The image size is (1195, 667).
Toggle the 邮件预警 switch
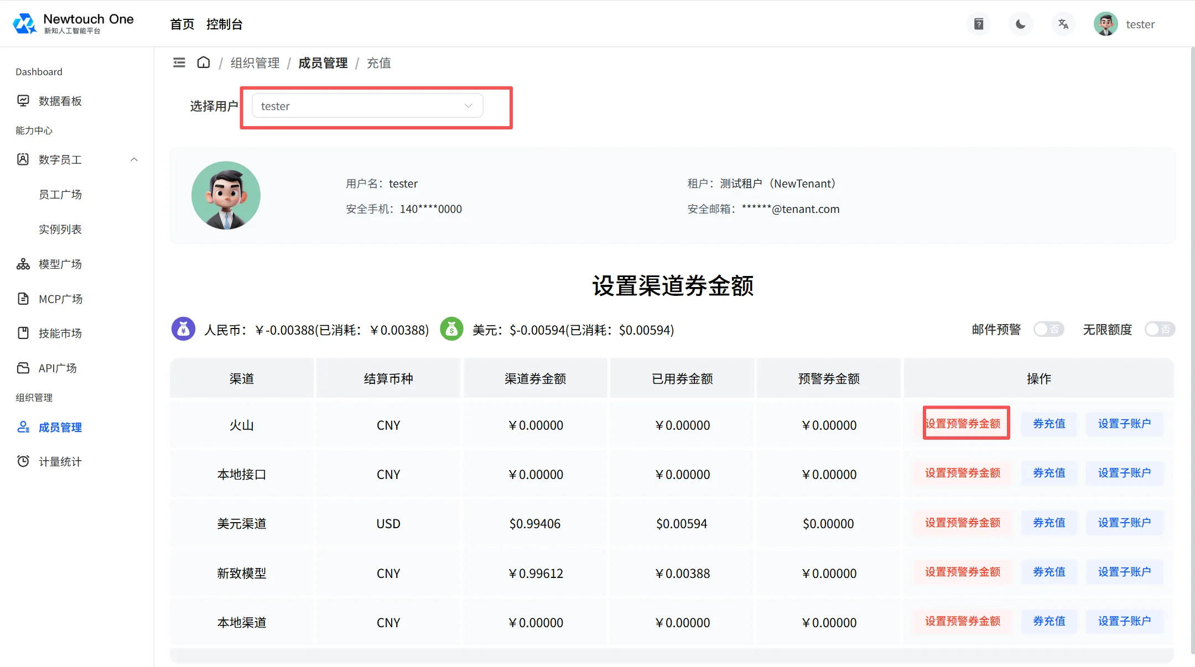pyautogui.click(x=1048, y=329)
